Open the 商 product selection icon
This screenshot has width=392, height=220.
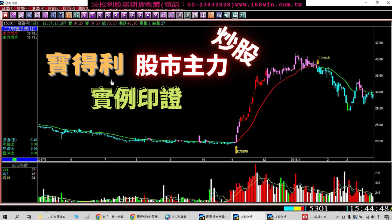pos(21,15)
